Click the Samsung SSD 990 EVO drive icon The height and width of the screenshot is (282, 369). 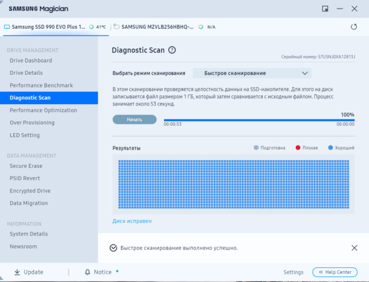pos(7,27)
